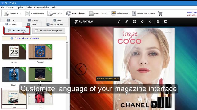
Task: Click the template list scroll up arrow
Action: coord(67,42)
